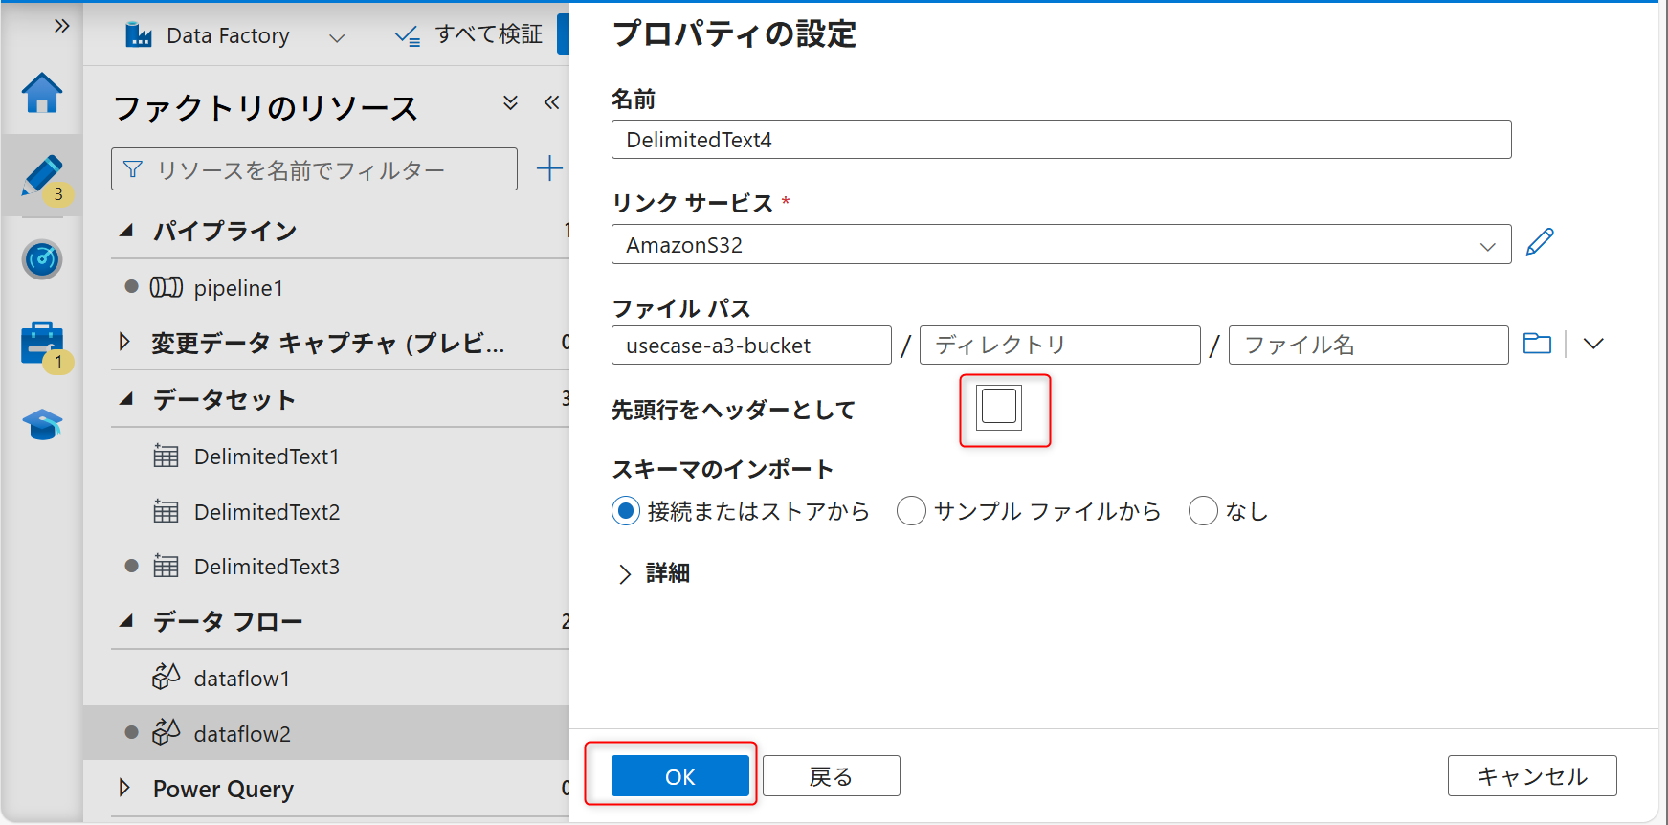The height and width of the screenshot is (825, 1668).
Task: Click the OK button
Action: click(680, 776)
